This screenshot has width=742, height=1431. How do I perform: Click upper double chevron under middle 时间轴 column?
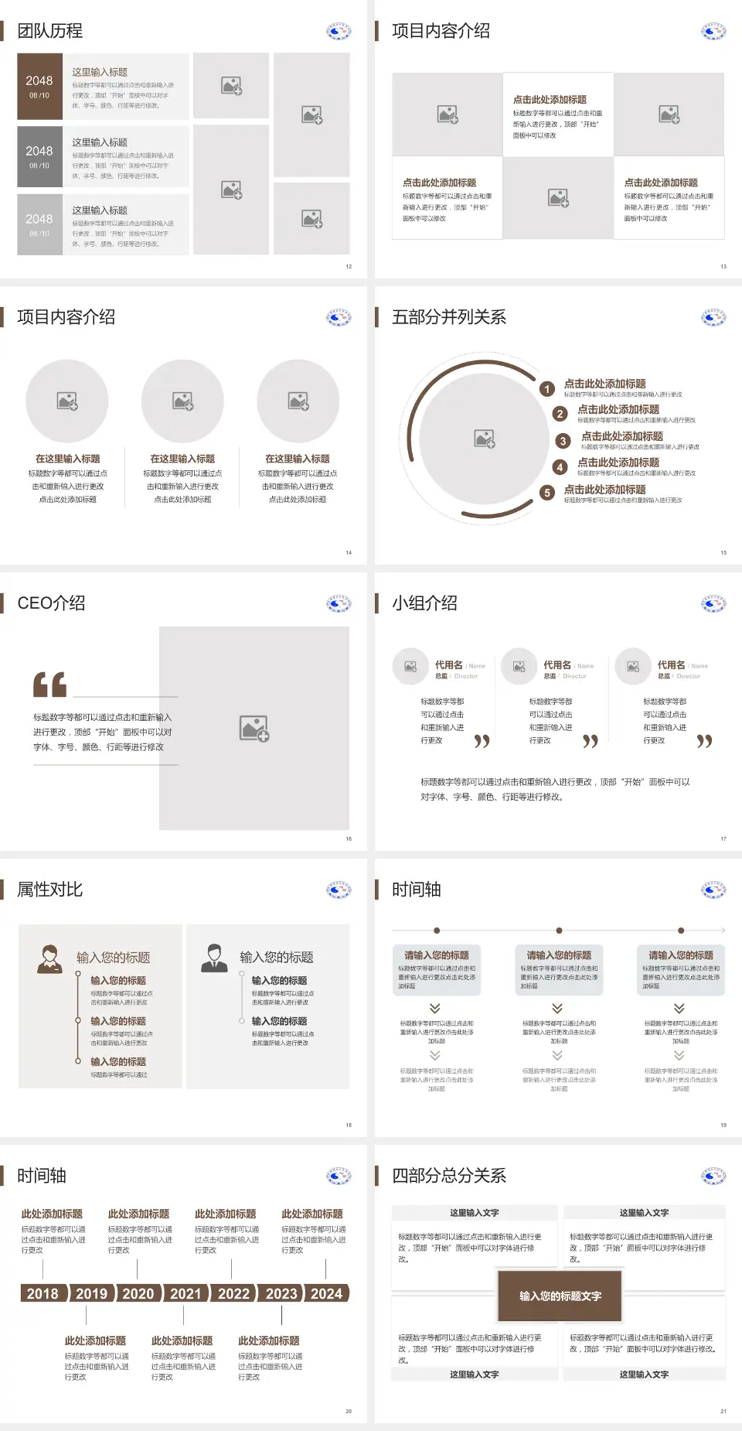click(557, 1008)
